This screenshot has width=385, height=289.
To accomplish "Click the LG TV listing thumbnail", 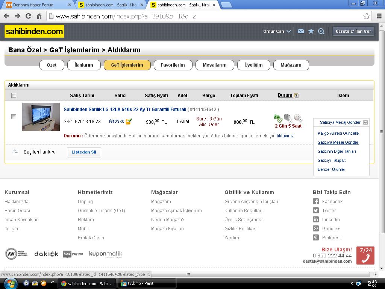I will 41,117.
